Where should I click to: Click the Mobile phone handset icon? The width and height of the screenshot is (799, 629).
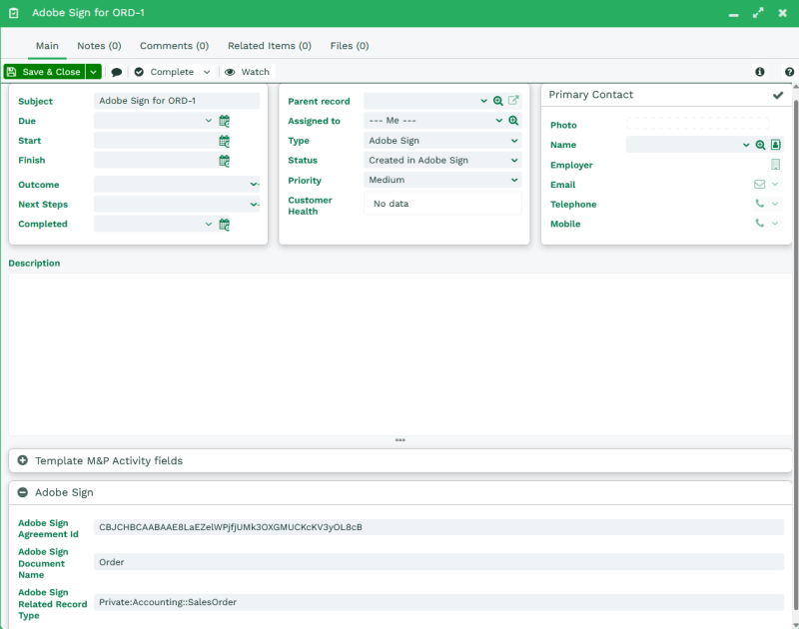click(x=759, y=223)
